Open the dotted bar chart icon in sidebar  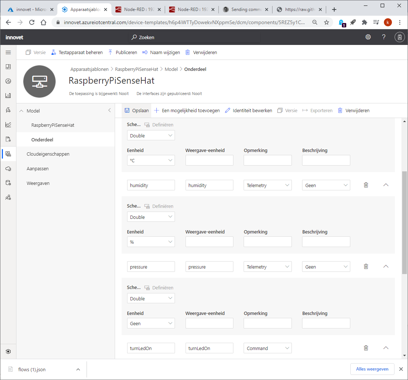[8, 95]
